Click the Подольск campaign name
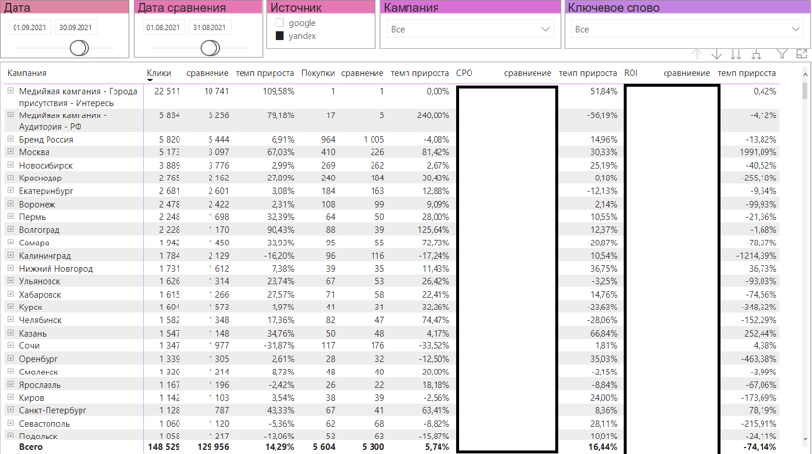 tap(39, 437)
